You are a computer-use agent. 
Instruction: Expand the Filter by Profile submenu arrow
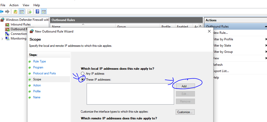coord(266,39)
